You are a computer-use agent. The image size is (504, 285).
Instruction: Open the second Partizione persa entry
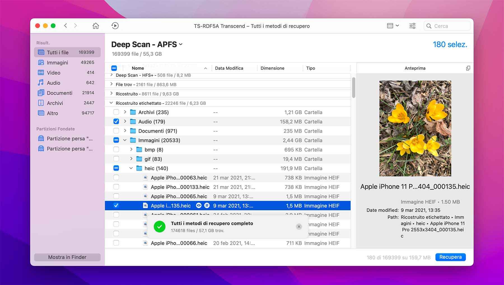point(67,149)
